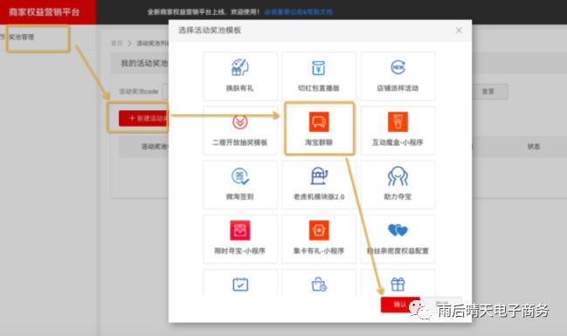The image size is (567, 336).
Task: Click the 换肤有礼 label text
Action: [239, 88]
